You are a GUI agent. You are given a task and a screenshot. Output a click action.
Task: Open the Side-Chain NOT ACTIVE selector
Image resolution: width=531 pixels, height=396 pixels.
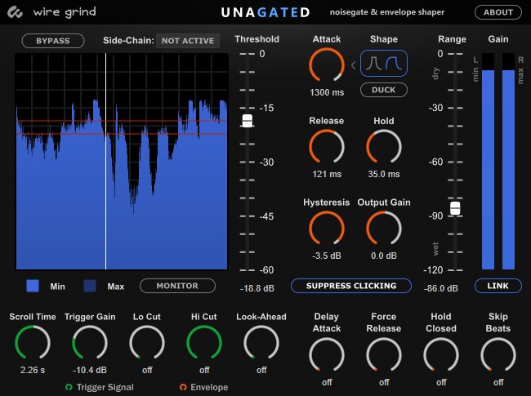tap(188, 41)
